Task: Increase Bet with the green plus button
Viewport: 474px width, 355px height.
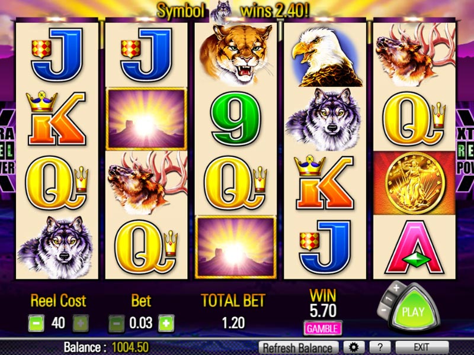Action: pyautogui.click(x=166, y=324)
